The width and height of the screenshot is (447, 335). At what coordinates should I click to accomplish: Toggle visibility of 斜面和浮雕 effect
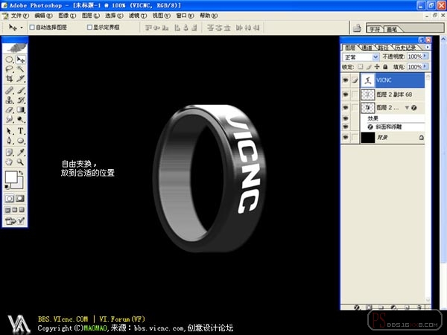346,127
